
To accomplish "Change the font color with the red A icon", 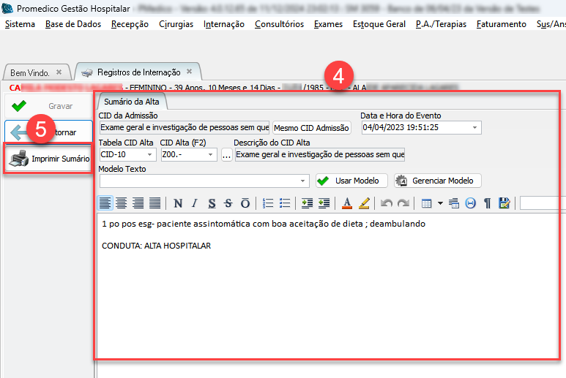I will click(347, 203).
